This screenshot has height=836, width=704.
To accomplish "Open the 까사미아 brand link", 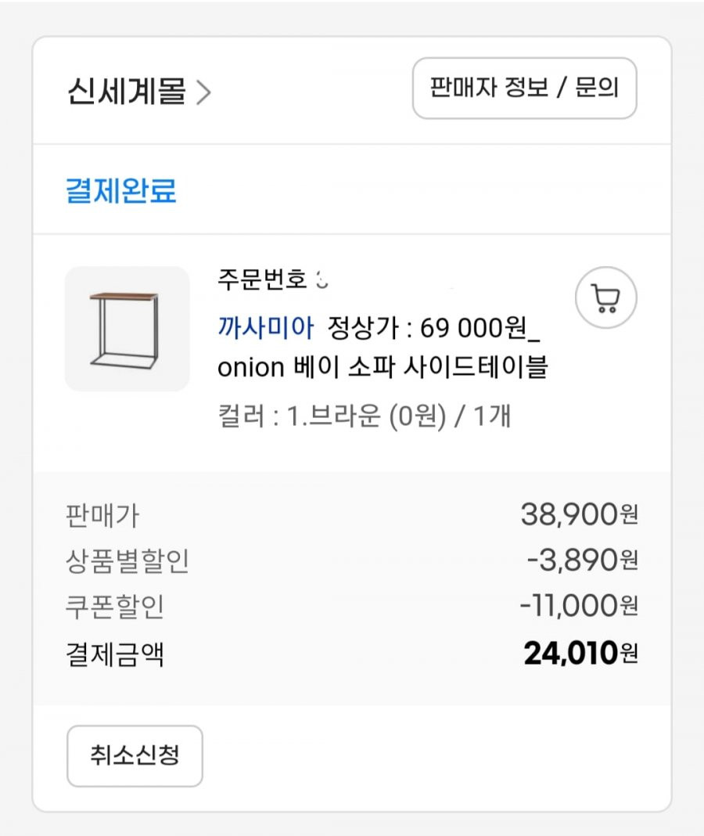I will pyautogui.click(x=265, y=327).
